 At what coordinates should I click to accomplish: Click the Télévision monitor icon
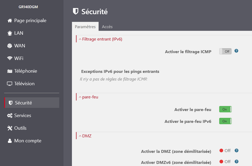click(10, 84)
